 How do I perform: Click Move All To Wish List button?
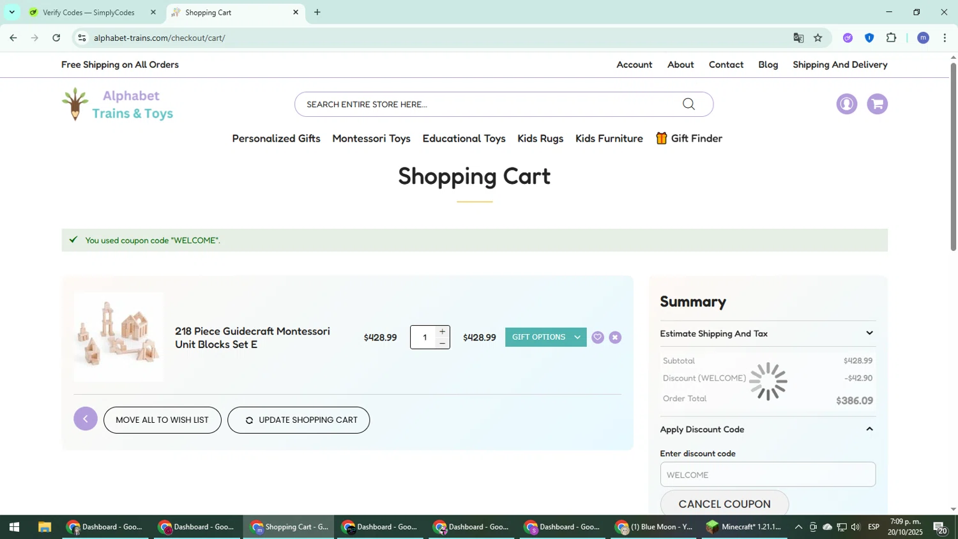coord(162,420)
